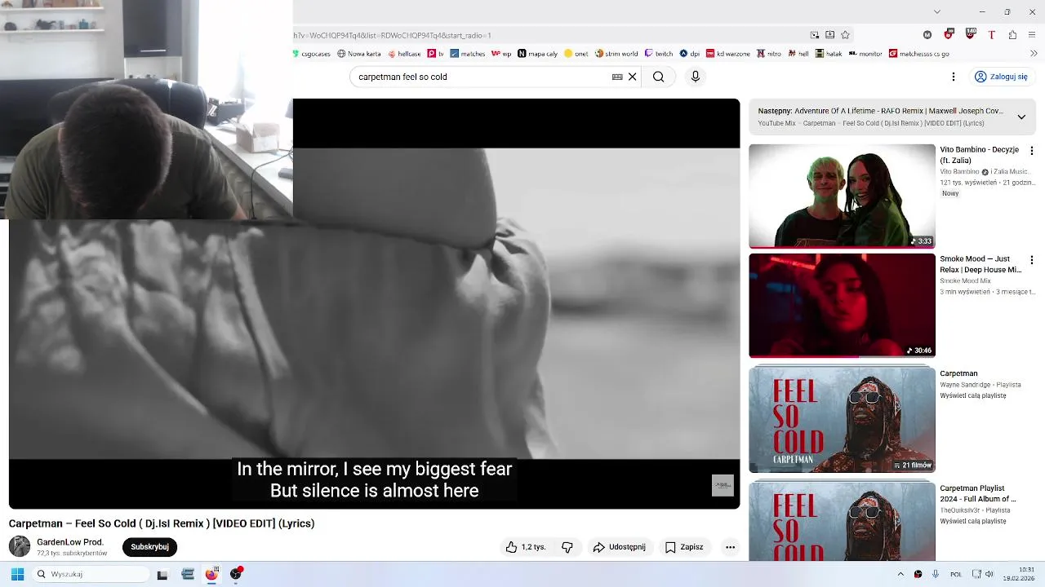Open Task View icon in taskbar
Viewport: 1045px width, 587px height.
tap(162, 574)
